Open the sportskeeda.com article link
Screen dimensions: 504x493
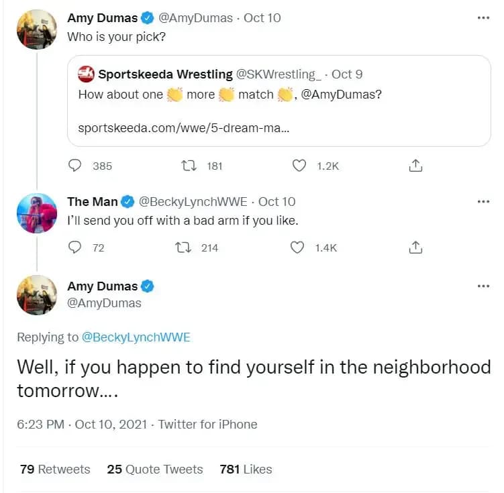pos(184,127)
